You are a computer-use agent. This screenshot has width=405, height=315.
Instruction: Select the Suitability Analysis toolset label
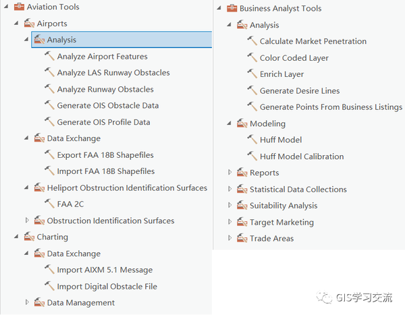point(283,206)
